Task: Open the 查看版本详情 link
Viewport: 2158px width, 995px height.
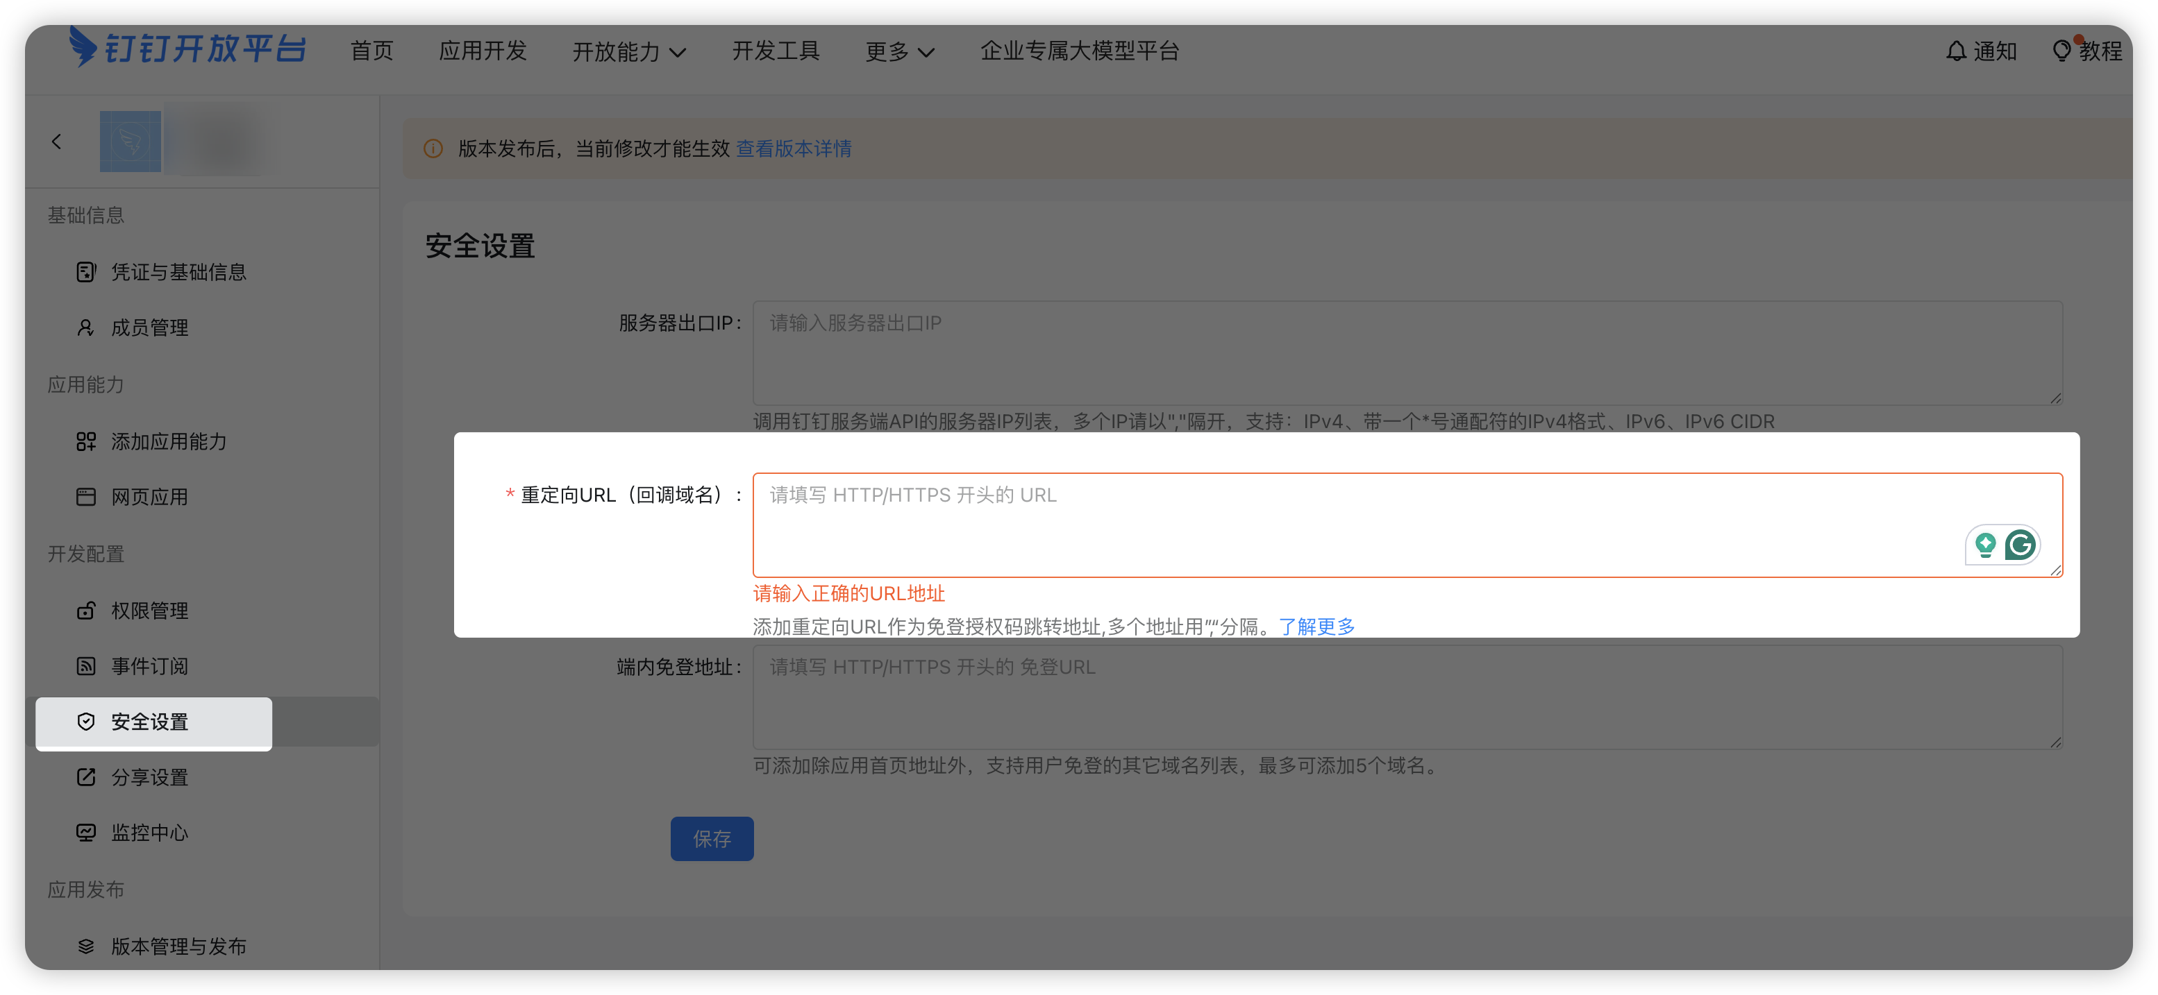Action: click(794, 149)
